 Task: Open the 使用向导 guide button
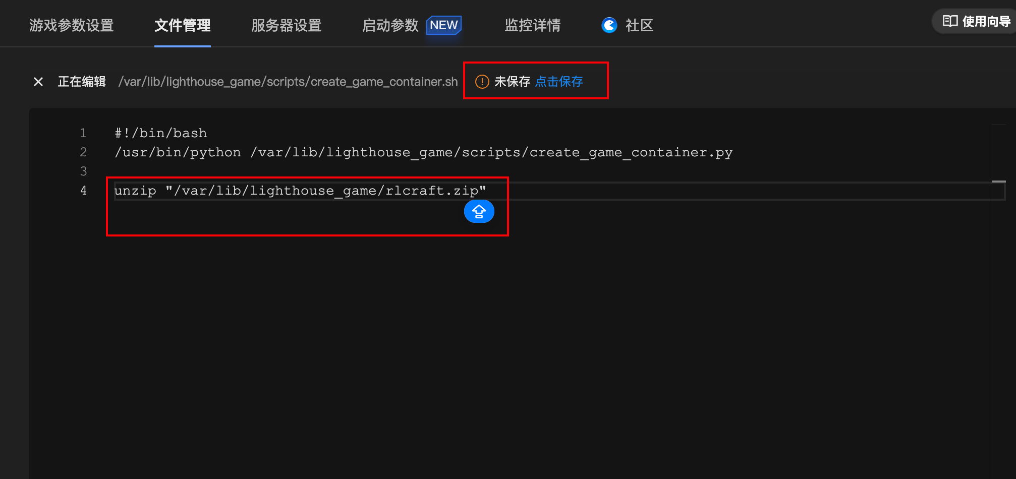coord(976,21)
